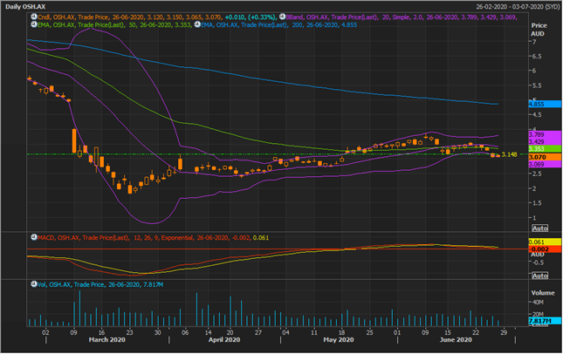Click the +0.010 (+0.33%) change value in legend
Image resolution: width=563 pixels, height=354 pixels.
click(x=251, y=17)
